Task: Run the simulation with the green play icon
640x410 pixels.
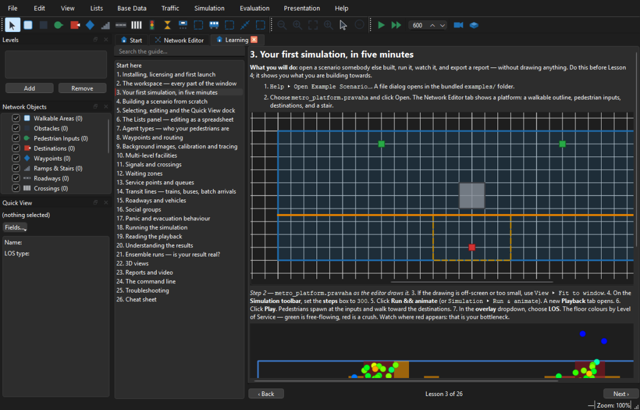Action: coord(381,25)
